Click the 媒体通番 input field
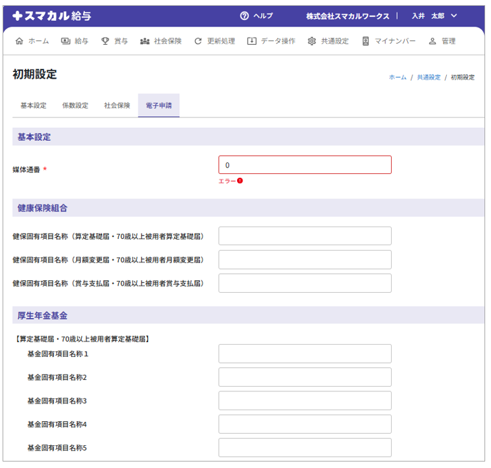Image resolution: width=491 pixels, height=468 pixels. 305,165
